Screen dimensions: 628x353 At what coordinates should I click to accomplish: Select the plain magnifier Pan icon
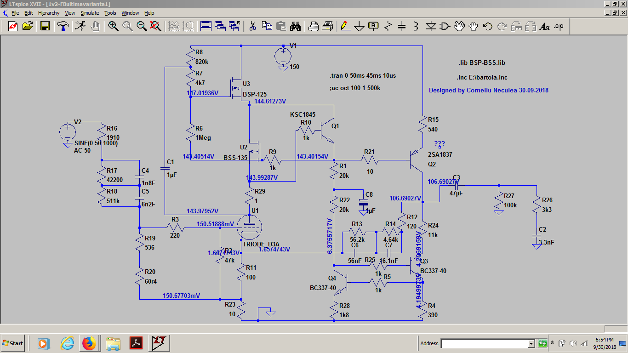coord(127,26)
